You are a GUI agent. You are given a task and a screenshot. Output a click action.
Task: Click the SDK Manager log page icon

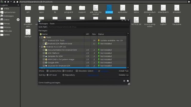click(x=128, y=81)
